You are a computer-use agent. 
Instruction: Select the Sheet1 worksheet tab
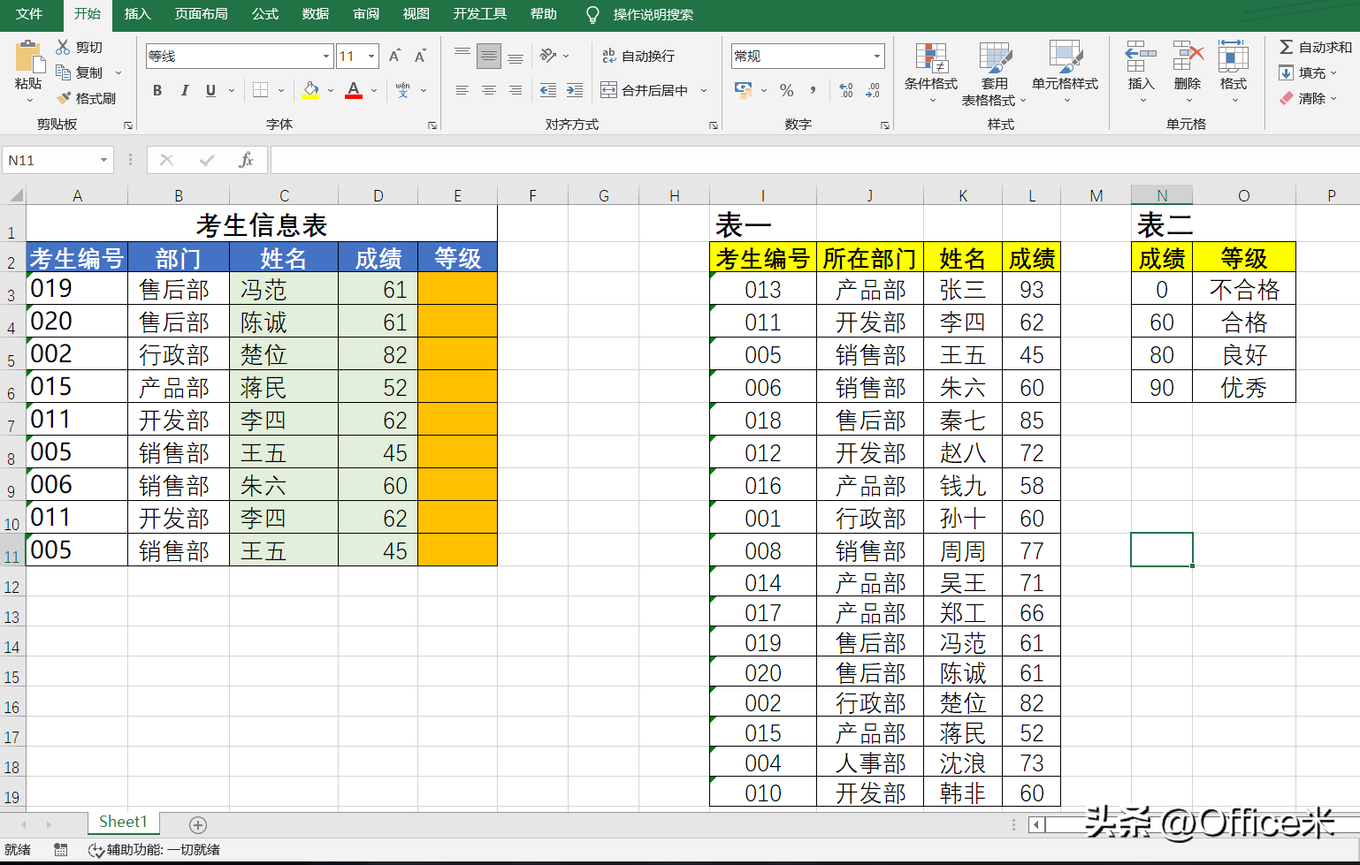(123, 823)
